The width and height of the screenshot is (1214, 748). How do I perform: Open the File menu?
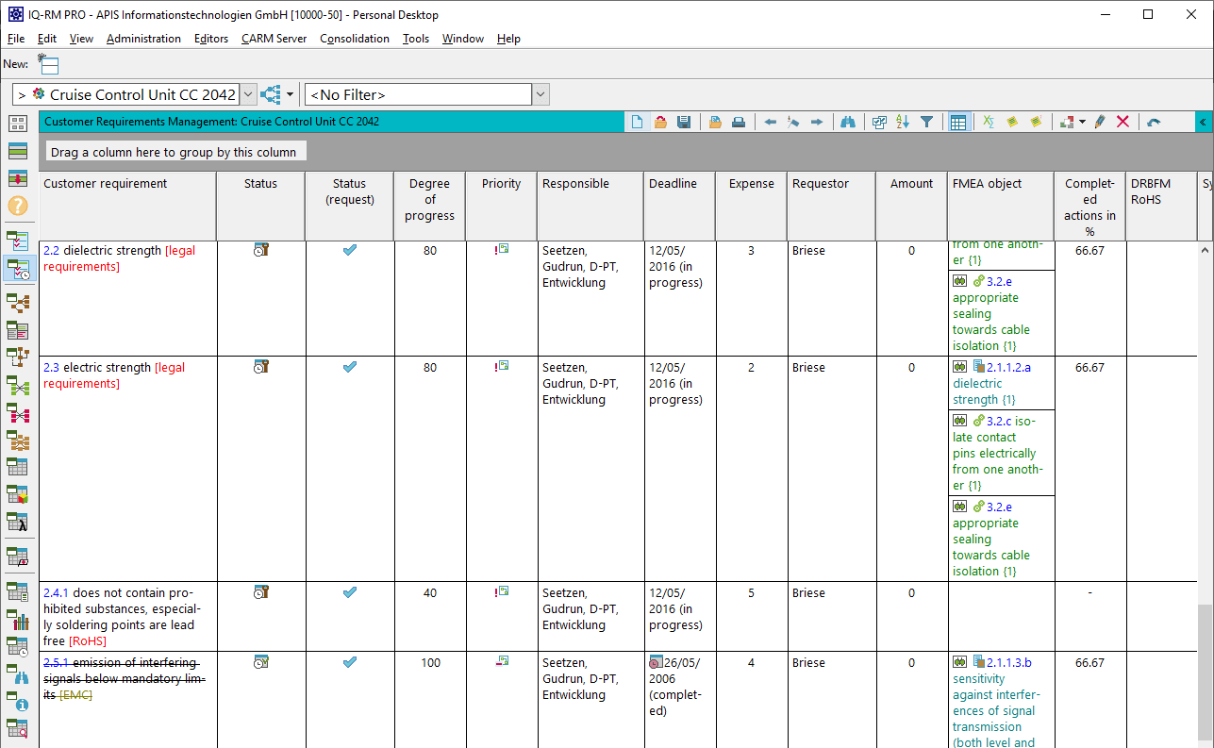pyautogui.click(x=16, y=39)
